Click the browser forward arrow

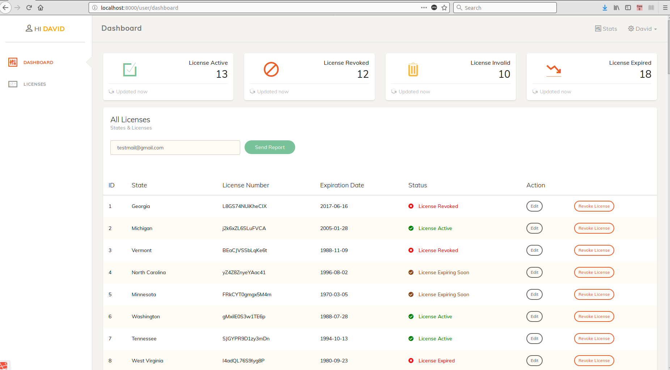click(x=17, y=8)
